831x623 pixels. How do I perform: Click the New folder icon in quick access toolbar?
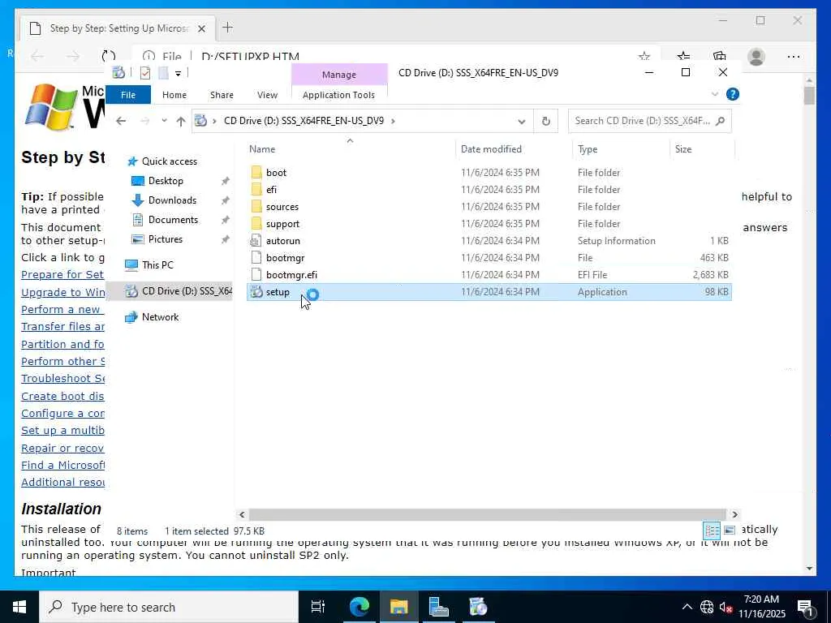coord(163,72)
